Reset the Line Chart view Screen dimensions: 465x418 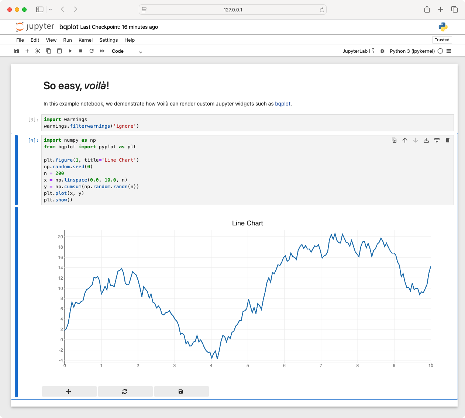pos(125,391)
